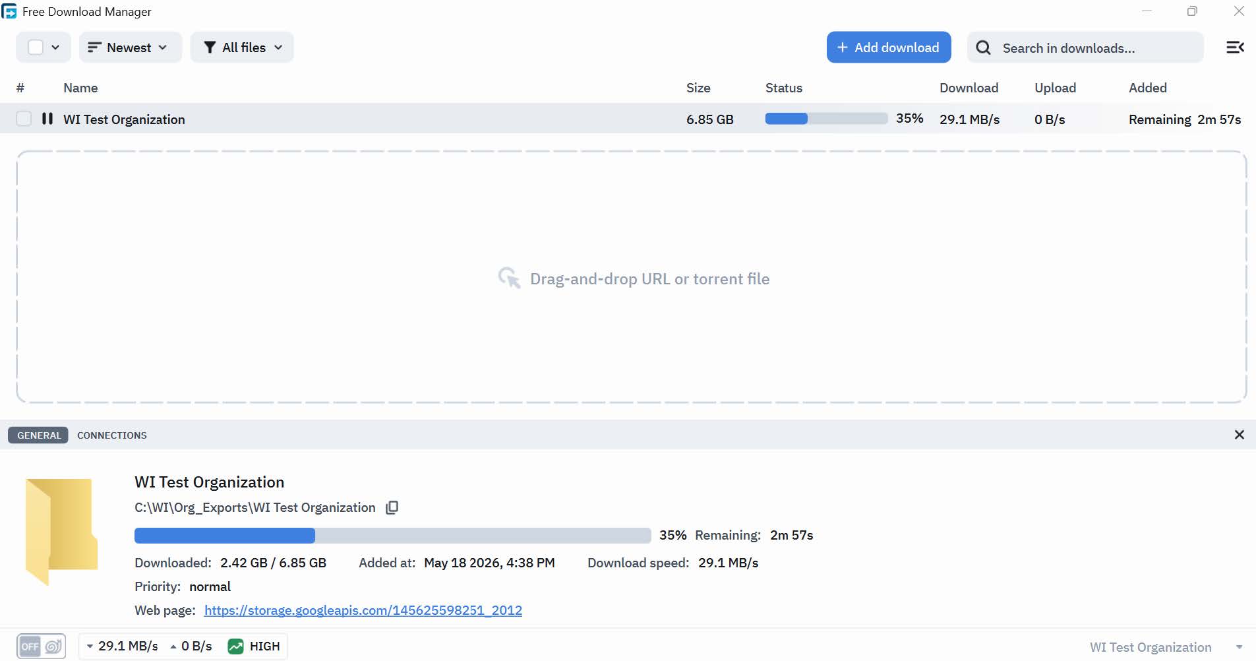Toggle the snail mode OFF switch
Image resolution: width=1256 pixels, height=661 pixels.
coord(41,646)
